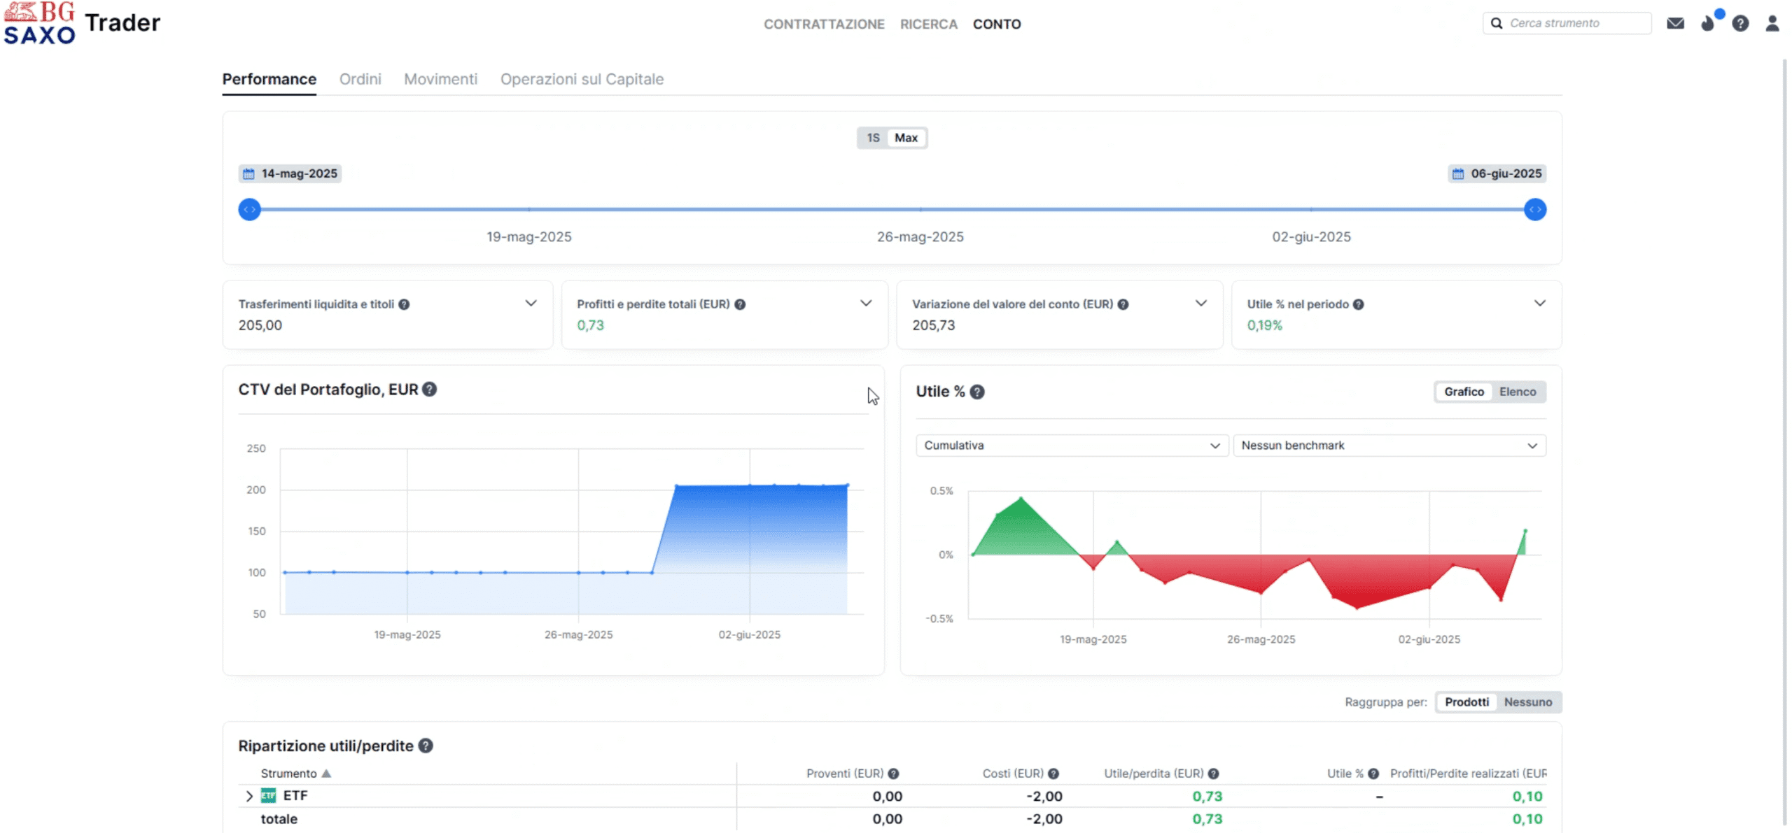This screenshot has height=833, width=1792.
Task: Click the info icon beside Utile % title
Action: point(977,392)
